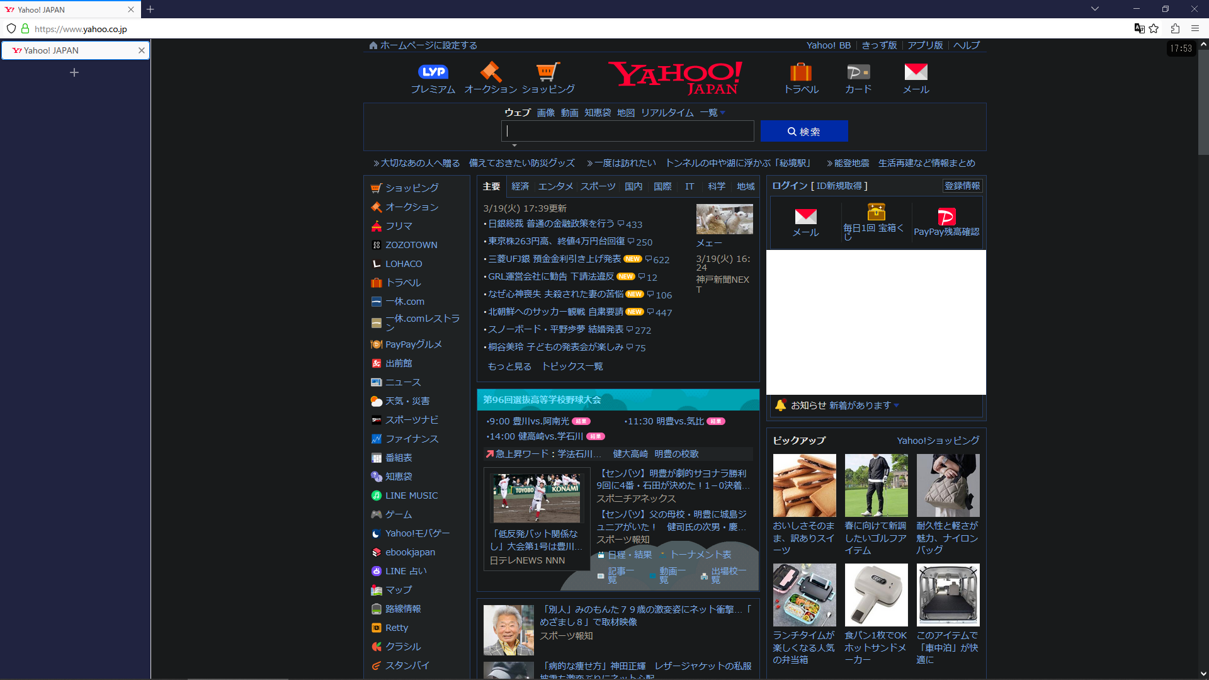Click the ID新規取得 link
The height and width of the screenshot is (680, 1209).
[839, 186]
